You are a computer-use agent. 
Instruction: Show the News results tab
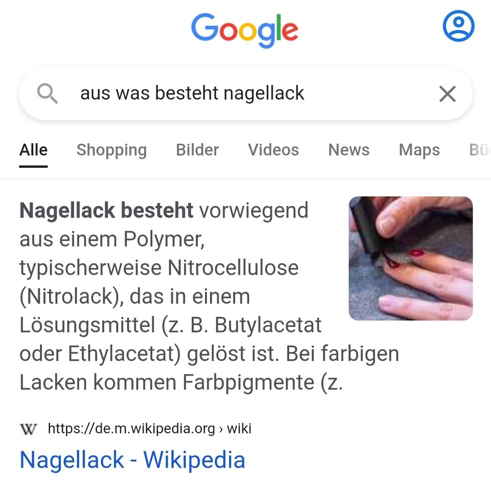(349, 150)
